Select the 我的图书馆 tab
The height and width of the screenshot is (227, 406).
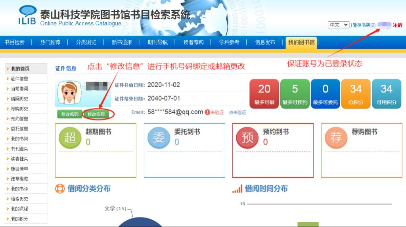tap(301, 42)
